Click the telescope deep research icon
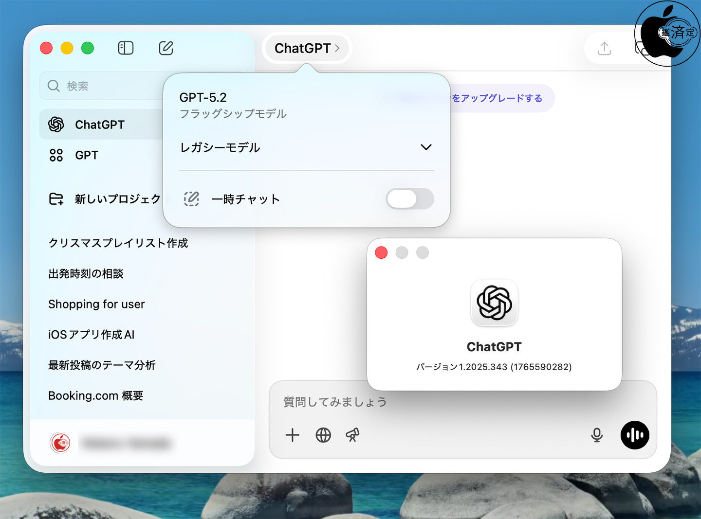 pyautogui.click(x=353, y=435)
